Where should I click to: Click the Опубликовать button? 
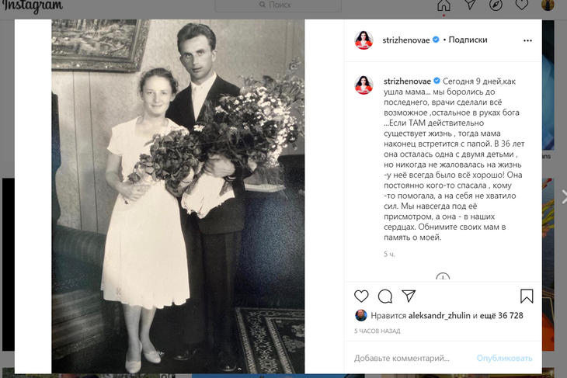point(504,358)
